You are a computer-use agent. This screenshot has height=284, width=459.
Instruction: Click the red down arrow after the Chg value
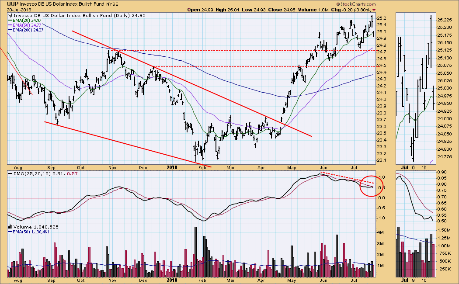tap(374, 10)
